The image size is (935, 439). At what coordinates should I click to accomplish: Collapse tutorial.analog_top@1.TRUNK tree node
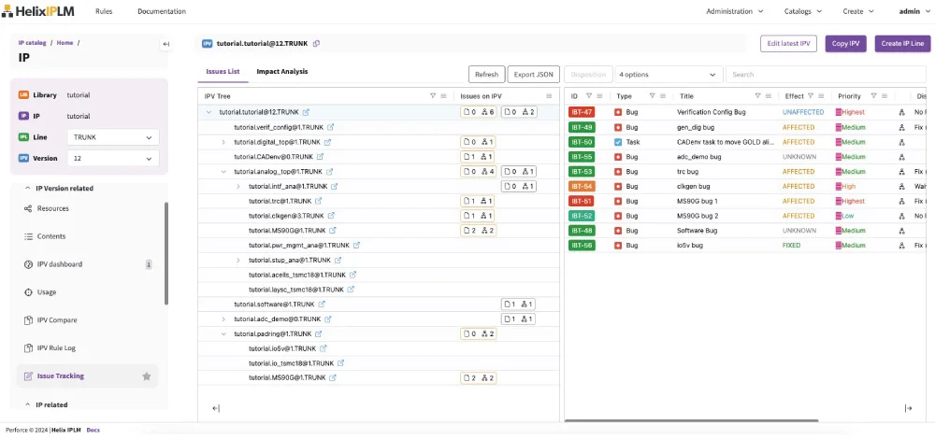pos(223,172)
